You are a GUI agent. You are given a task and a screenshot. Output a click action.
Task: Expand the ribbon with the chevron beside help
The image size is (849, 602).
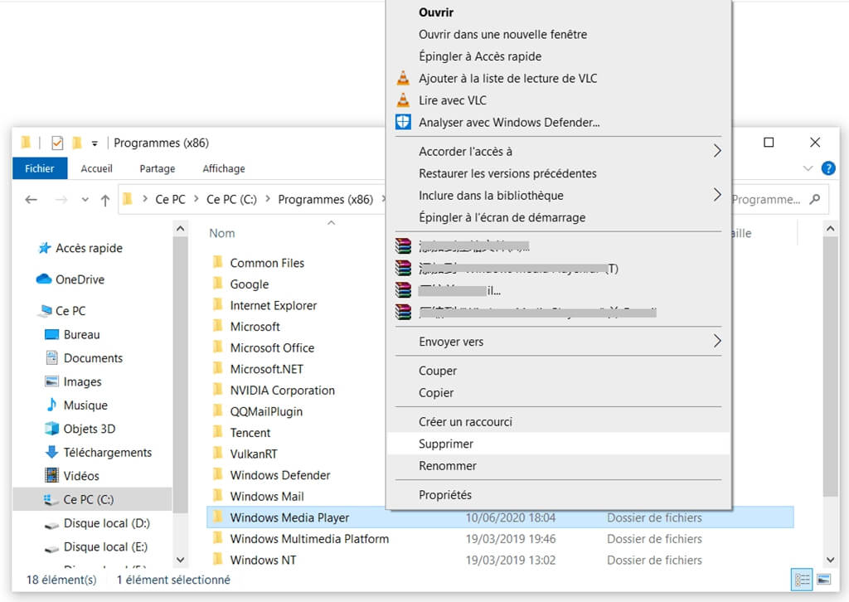[x=808, y=168]
